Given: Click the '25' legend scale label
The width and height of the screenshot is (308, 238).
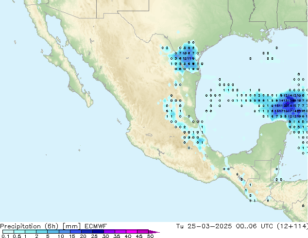Looking at the screenshot, I should (x=94, y=236).
